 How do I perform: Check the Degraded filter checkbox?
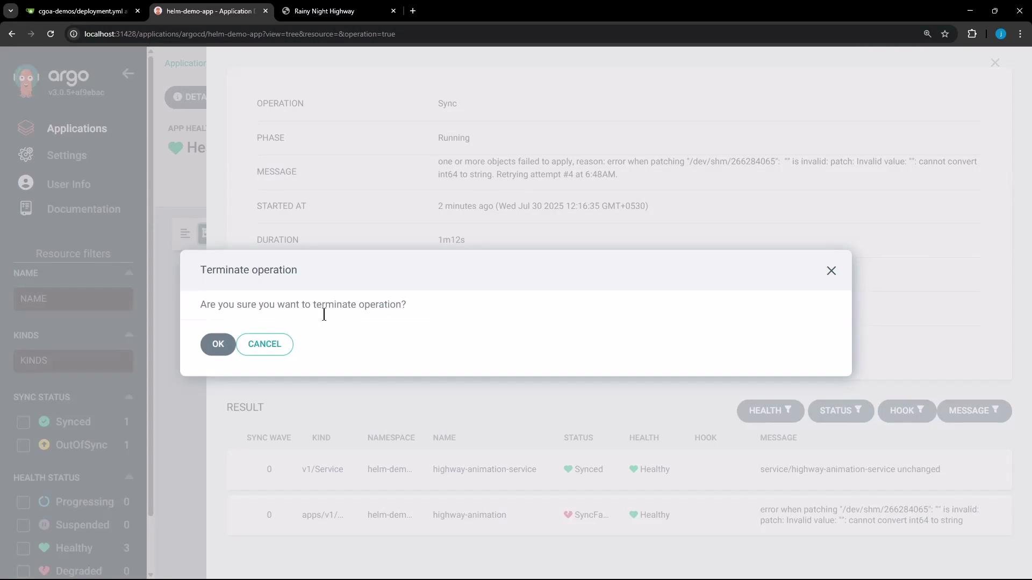[23, 571]
